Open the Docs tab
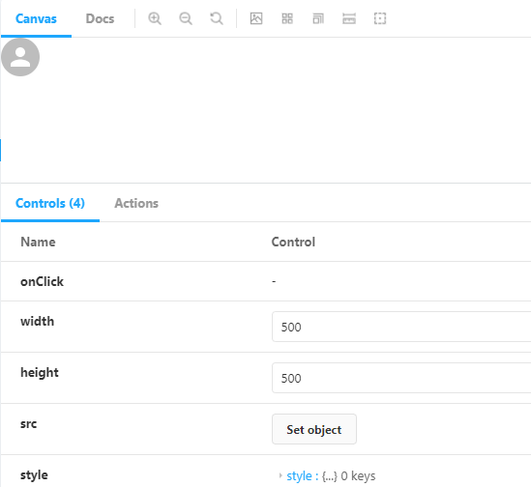Screen dimensions: 531x487 pos(100,18)
